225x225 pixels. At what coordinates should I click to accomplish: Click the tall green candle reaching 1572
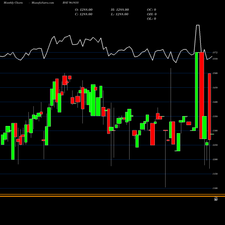[x=197, y=90]
